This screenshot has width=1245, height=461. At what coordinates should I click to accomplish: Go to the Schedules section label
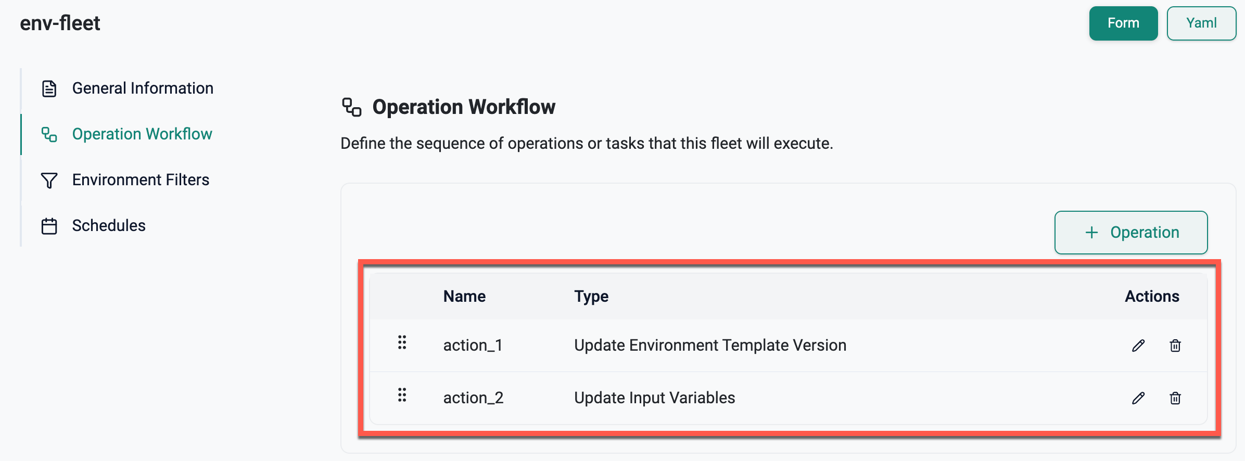click(109, 226)
